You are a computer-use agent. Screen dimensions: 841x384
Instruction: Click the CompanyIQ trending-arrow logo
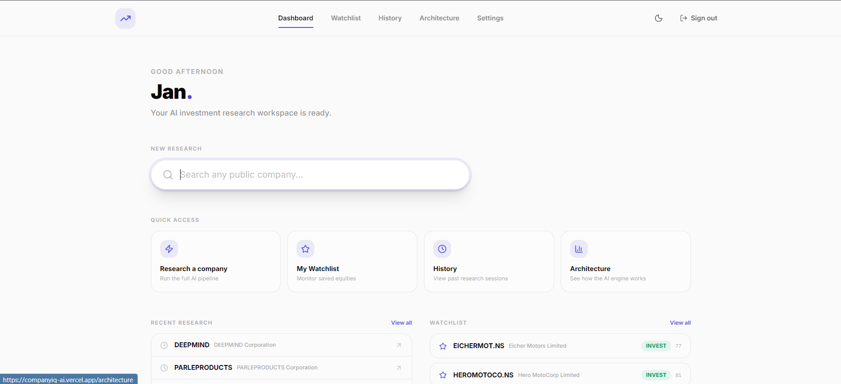click(x=125, y=18)
